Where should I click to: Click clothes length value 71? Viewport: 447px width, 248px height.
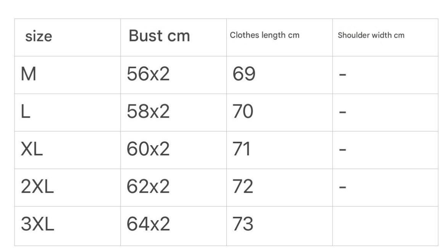(x=242, y=150)
